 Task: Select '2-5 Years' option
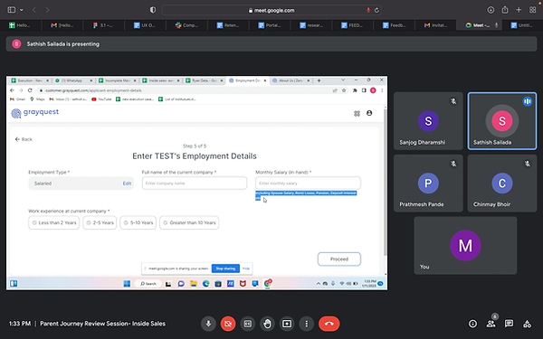pos(100,222)
